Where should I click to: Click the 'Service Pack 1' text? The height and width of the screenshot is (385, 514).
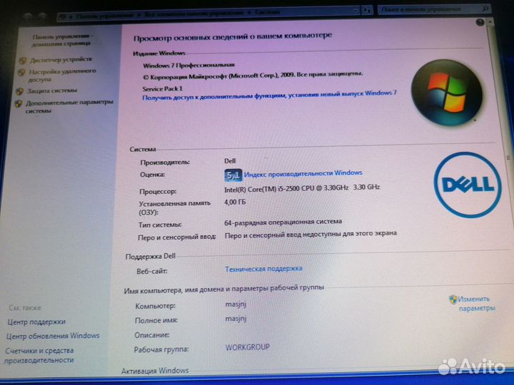[162, 88]
